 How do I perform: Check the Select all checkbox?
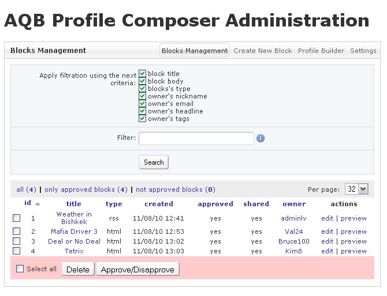point(20,269)
